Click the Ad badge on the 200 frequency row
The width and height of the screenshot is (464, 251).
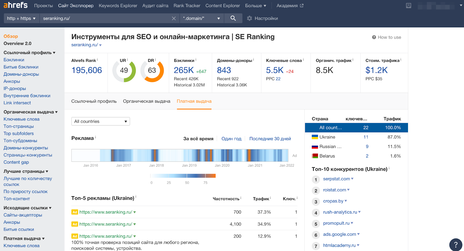pos(75,236)
